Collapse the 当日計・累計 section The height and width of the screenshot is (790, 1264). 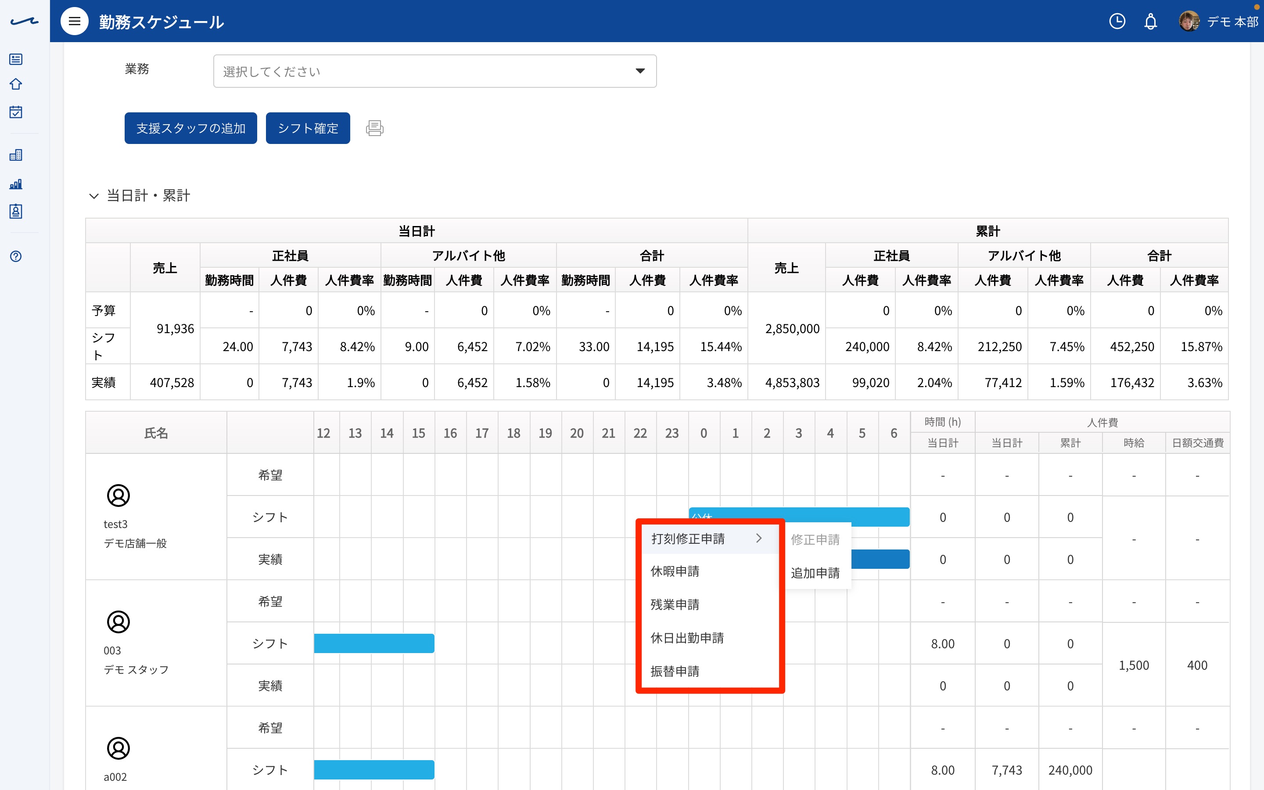coord(94,196)
